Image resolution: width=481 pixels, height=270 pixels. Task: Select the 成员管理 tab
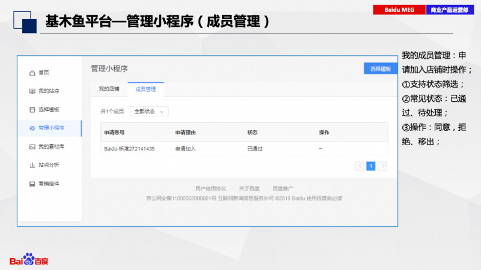(146, 89)
